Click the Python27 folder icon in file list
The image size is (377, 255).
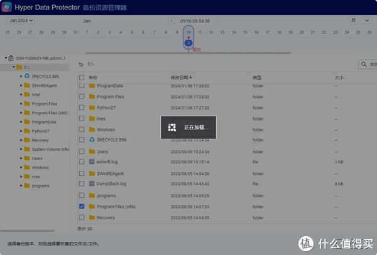(x=92, y=107)
